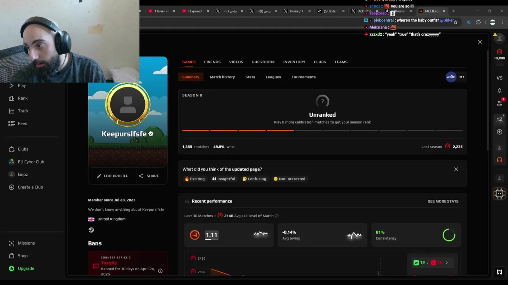508x285 pixels.
Task: Open friends icon with red badge
Action: 500,103
